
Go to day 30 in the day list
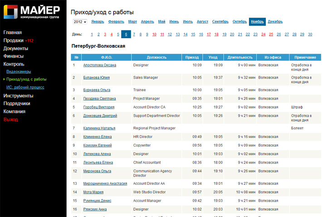310,35
